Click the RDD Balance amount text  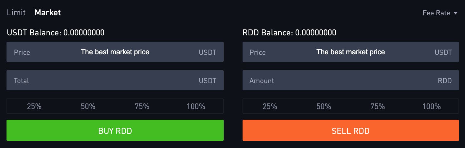316,32
